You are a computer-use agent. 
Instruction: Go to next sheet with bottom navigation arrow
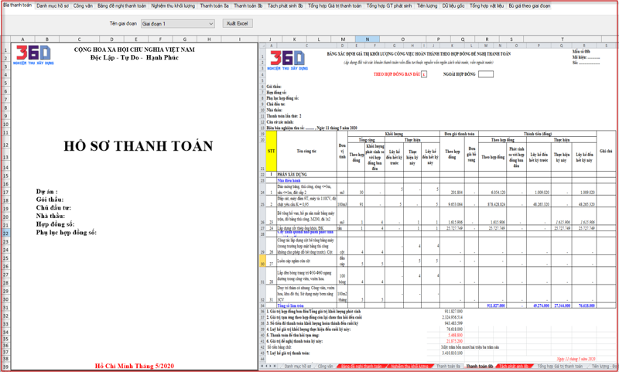tap(272, 367)
